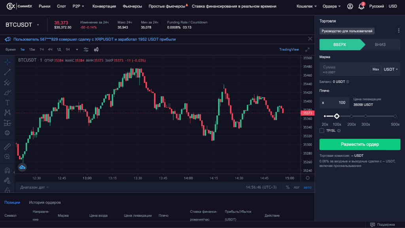Change the candlestick chart type icon

[96, 49]
